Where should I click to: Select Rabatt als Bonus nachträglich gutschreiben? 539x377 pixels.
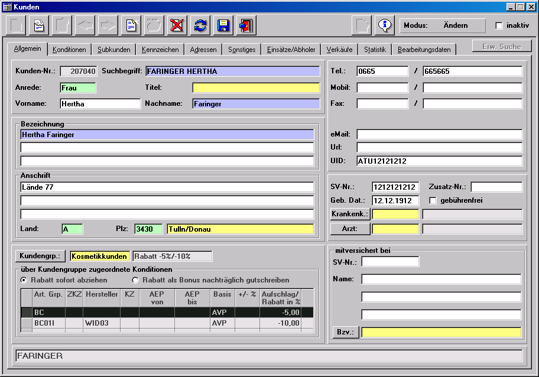[x=135, y=280]
